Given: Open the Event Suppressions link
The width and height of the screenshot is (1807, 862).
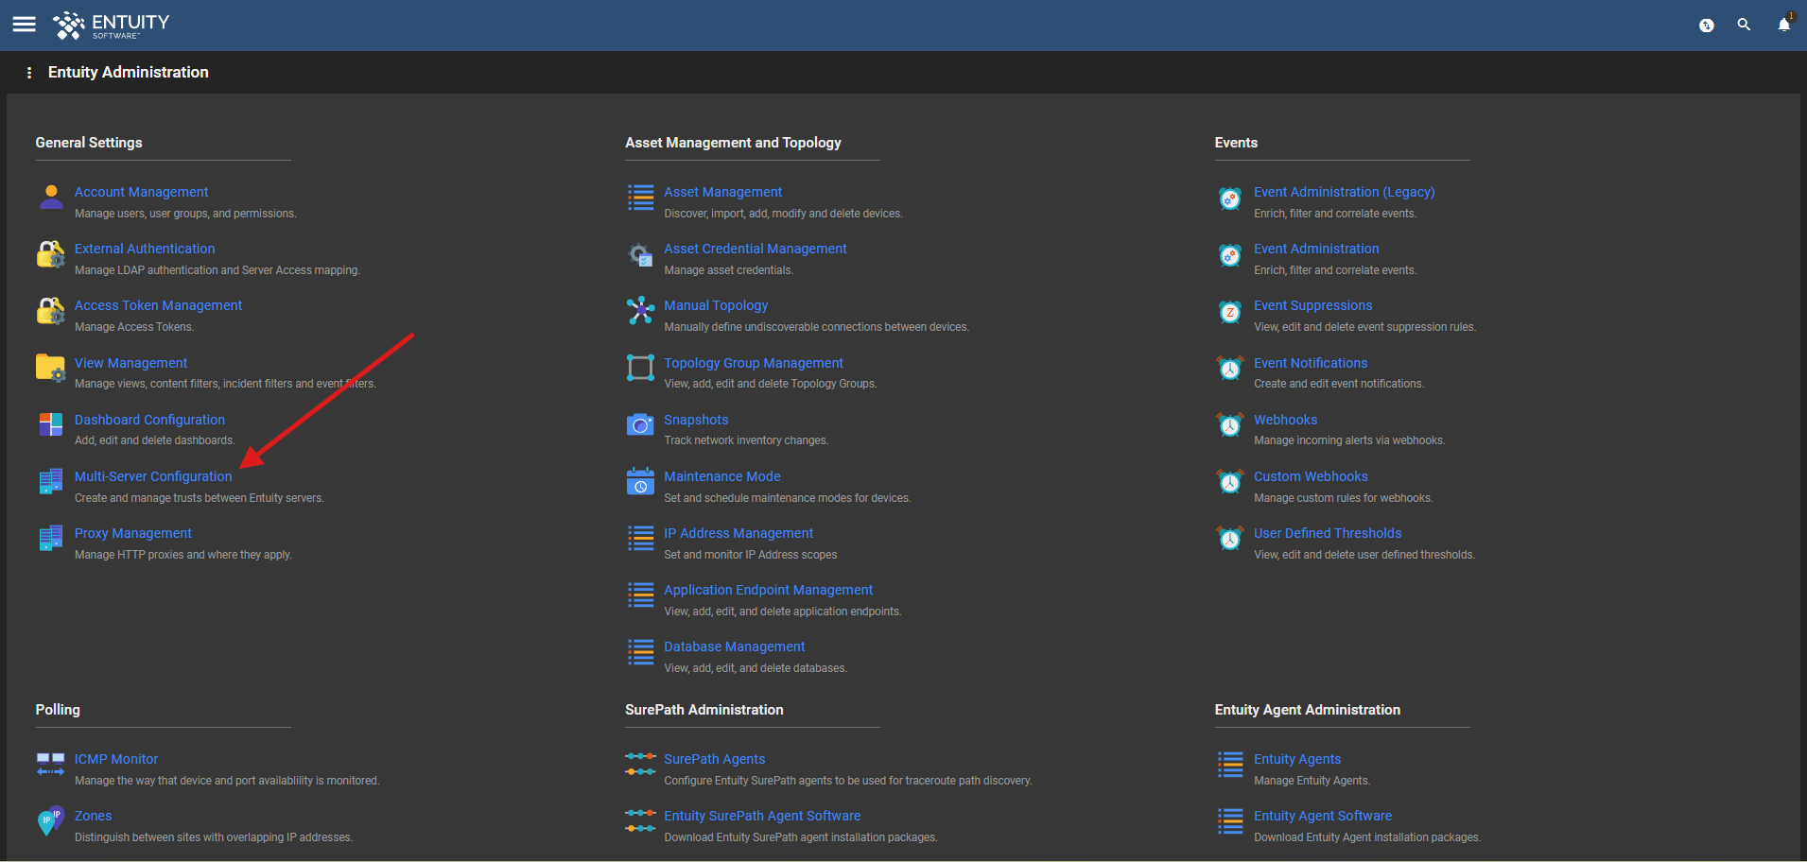Looking at the screenshot, I should [1312, 305].
